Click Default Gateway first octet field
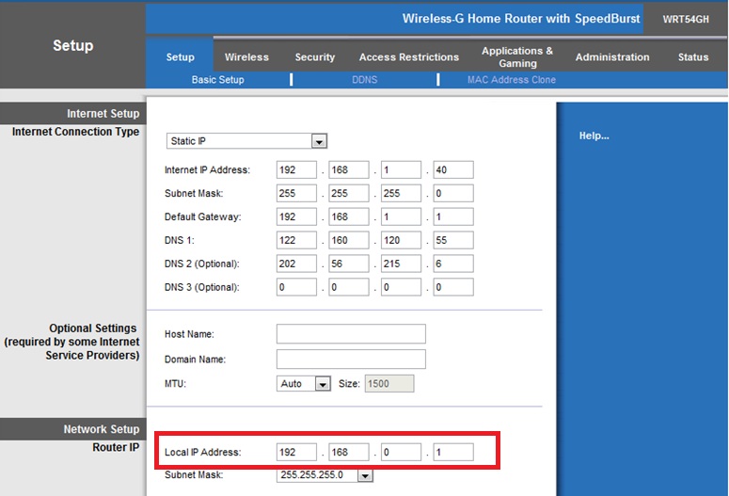 [296, 216]
